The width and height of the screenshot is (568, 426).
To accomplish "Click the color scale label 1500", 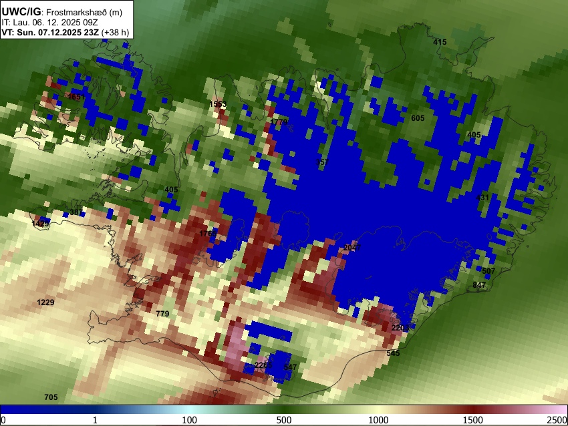I will click(473, 420).
